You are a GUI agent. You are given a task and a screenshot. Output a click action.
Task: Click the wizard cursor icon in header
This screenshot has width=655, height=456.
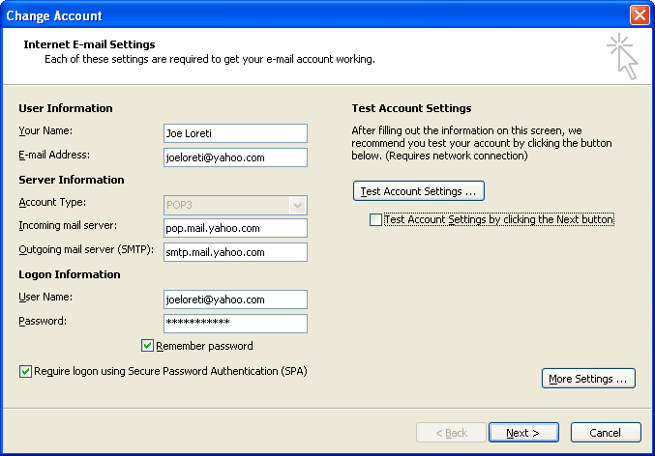click(x=622, y=56)
